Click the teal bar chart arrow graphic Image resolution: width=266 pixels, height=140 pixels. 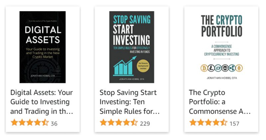click(125, 66)
